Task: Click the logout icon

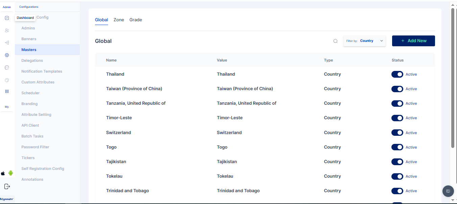Action: coord(7,186)
